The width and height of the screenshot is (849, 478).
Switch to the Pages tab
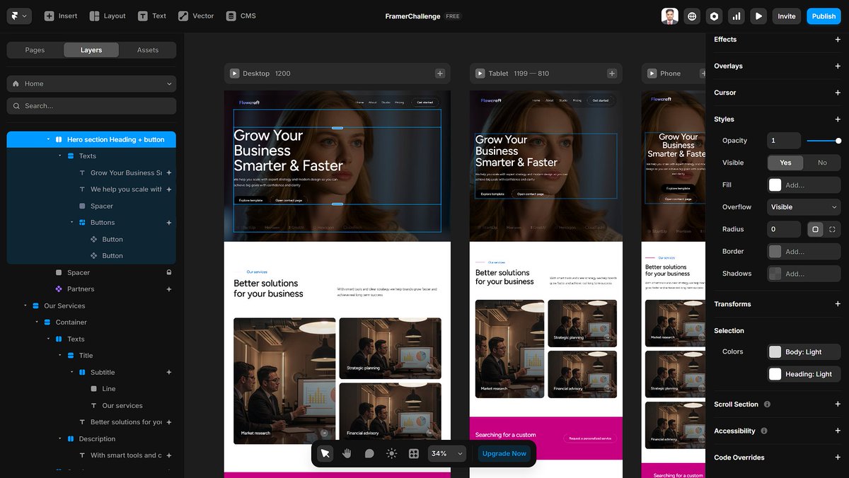tap(34, 49)
